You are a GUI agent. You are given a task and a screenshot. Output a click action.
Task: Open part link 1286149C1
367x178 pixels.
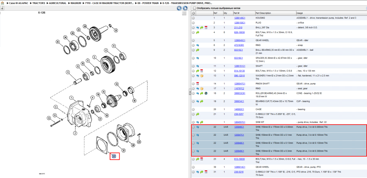[239, 18]
